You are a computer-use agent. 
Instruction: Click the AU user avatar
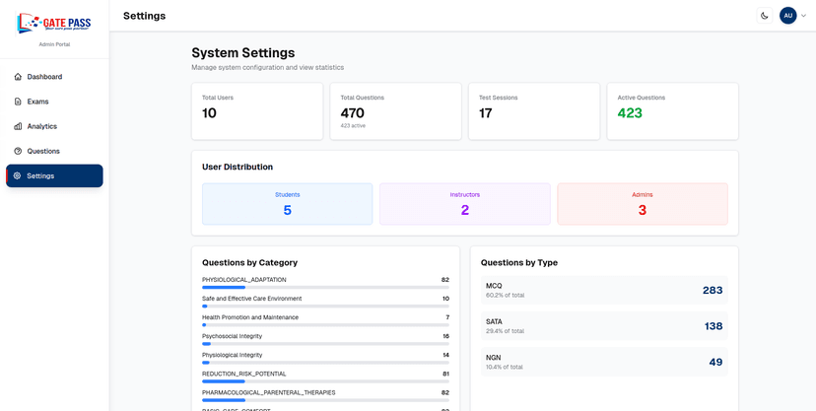click(x=787, y=16)
